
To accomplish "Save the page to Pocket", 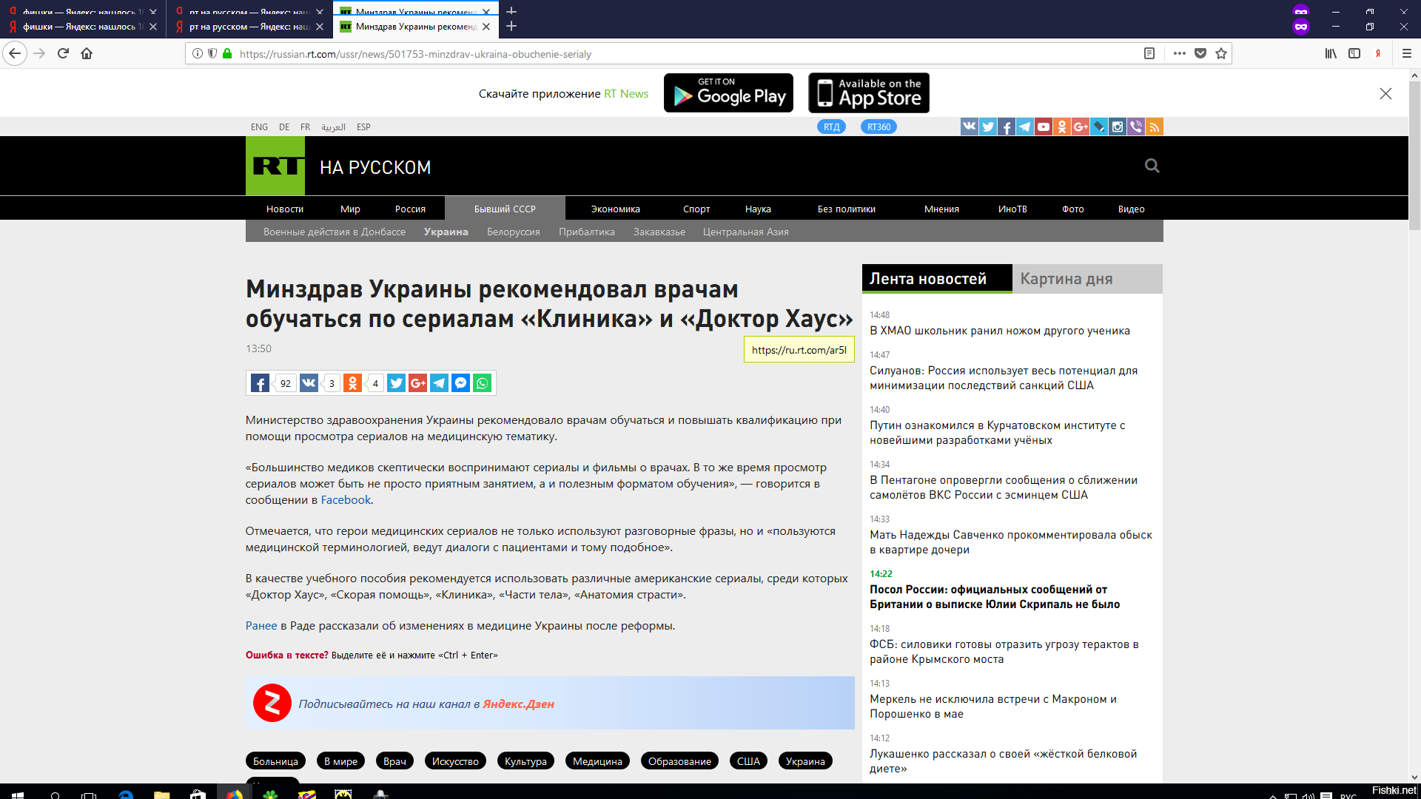I will [x=1200, y=53].
